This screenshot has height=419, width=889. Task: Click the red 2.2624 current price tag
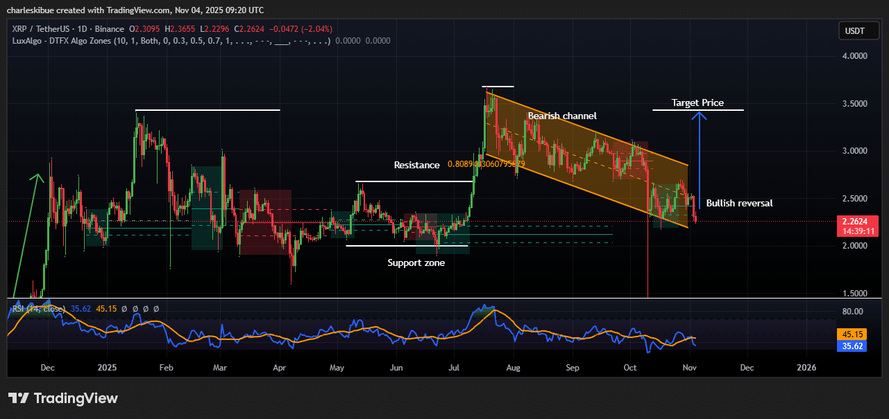coord(859,222)
